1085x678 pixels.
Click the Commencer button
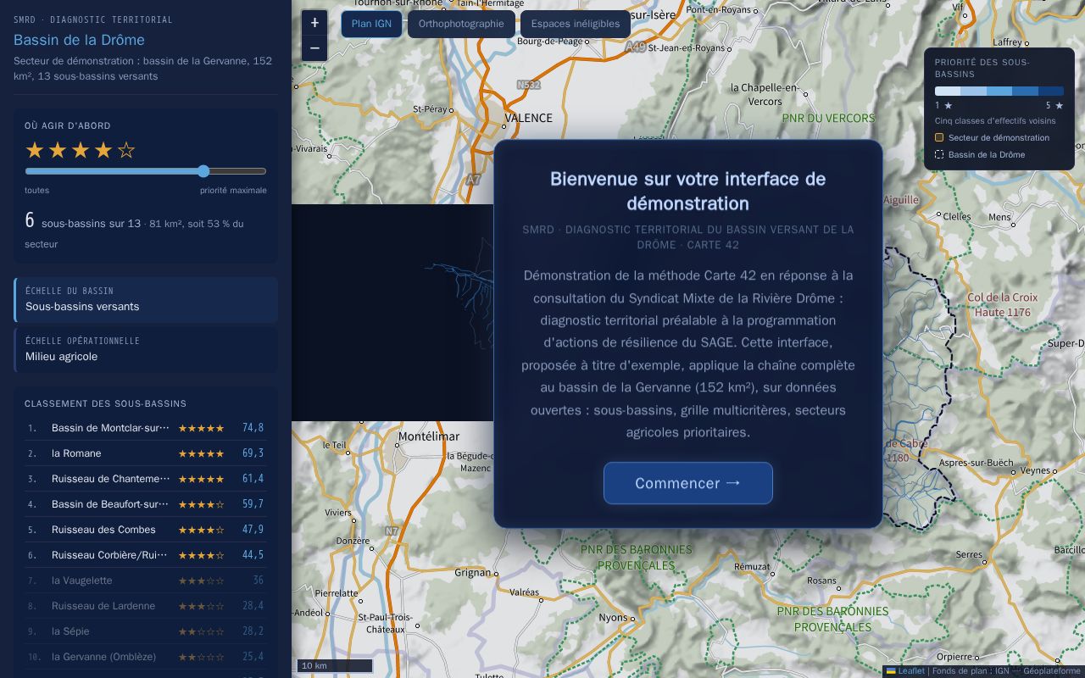click(x=688, y=483)
